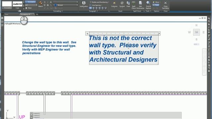Select the Annotative text style thumbnail
This screenshot has width=212, height=119.
pyautogui.click(x=7, y=5)
